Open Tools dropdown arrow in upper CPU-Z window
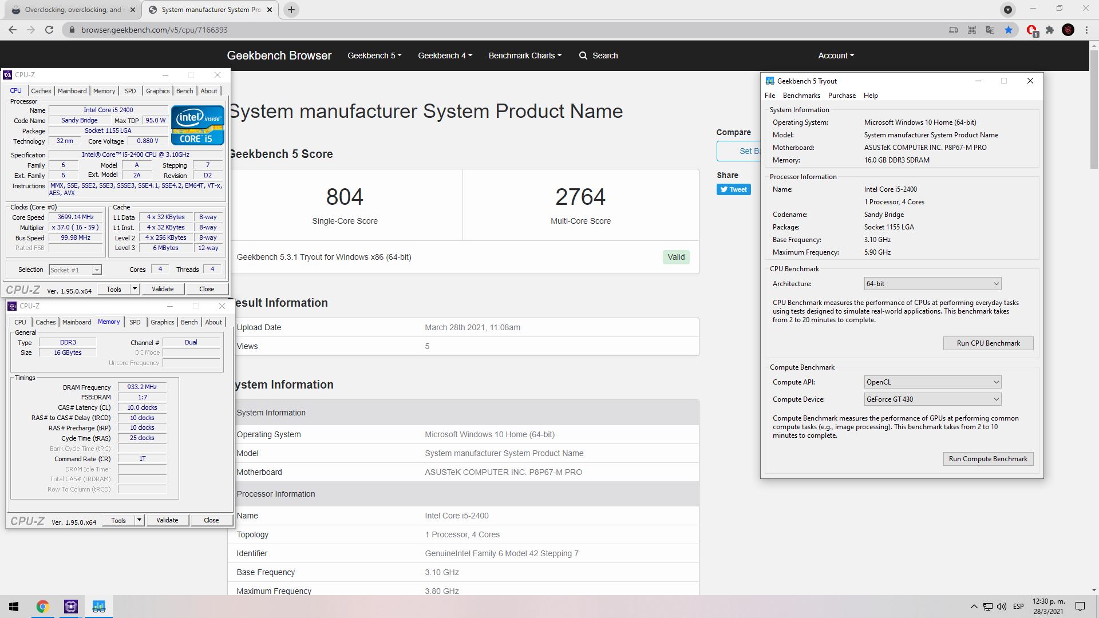Image resolution: width=1099 pixels, height=618 pixels. pos(135,289)
